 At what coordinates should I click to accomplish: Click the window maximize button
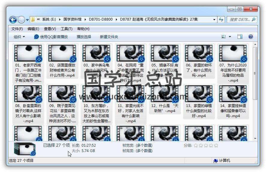240,9
